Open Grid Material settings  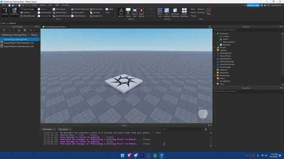pos(167,12)
